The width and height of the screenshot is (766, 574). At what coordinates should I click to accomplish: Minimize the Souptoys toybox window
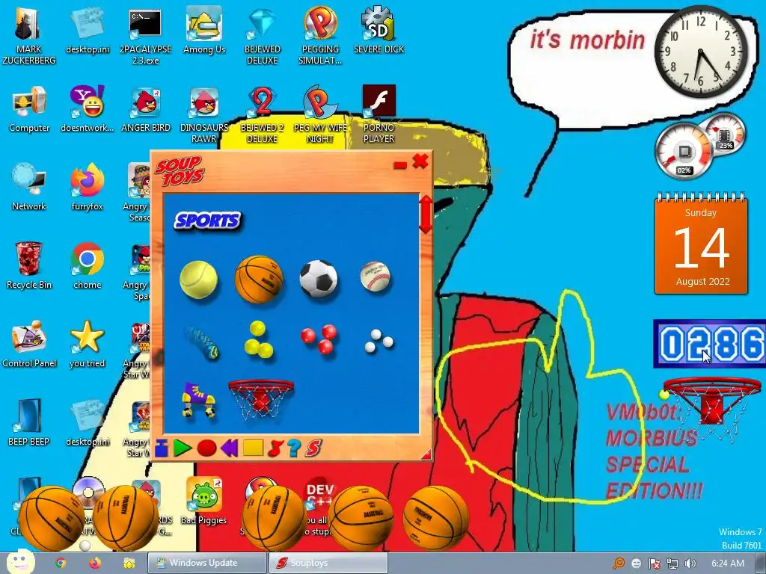click(x=399, y=166)
